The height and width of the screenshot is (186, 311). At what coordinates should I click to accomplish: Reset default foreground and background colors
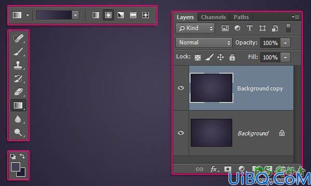(x=13, y=157)
